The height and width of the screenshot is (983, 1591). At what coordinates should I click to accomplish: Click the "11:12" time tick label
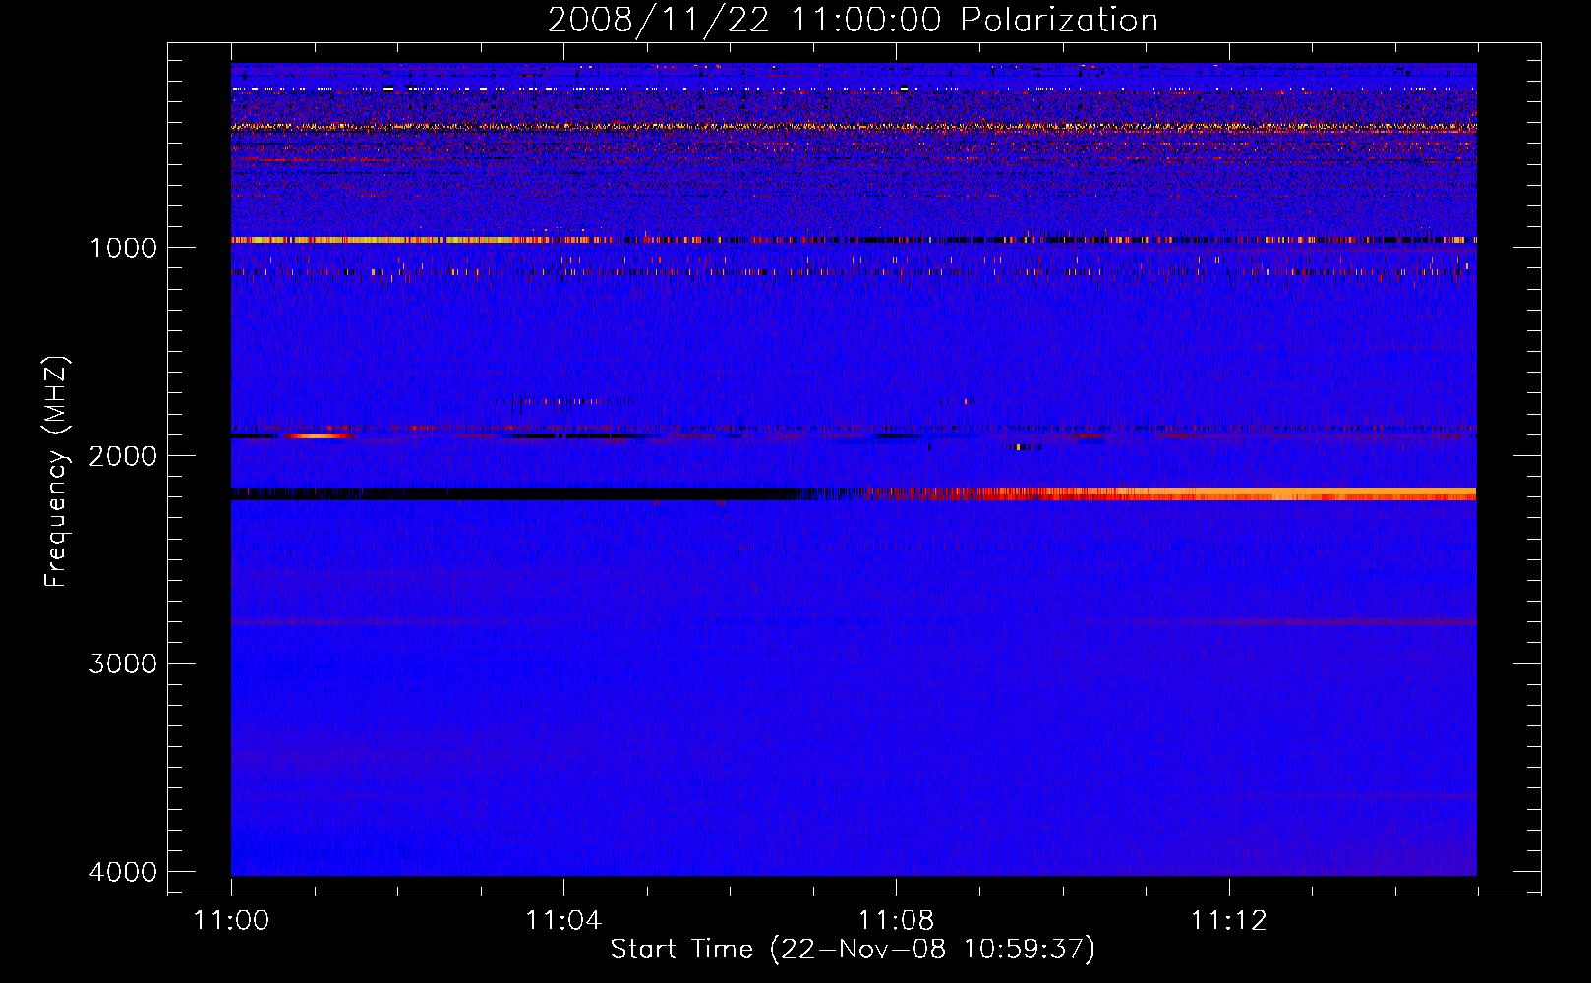[x=1229, y=921]
